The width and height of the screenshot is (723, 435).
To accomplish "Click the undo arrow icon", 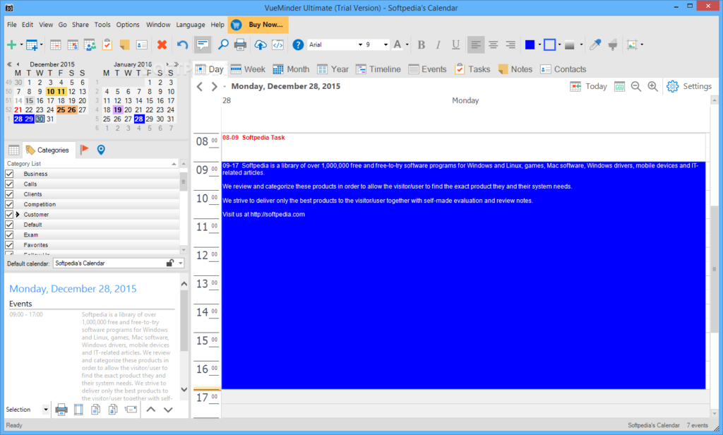I will point(182,44).
